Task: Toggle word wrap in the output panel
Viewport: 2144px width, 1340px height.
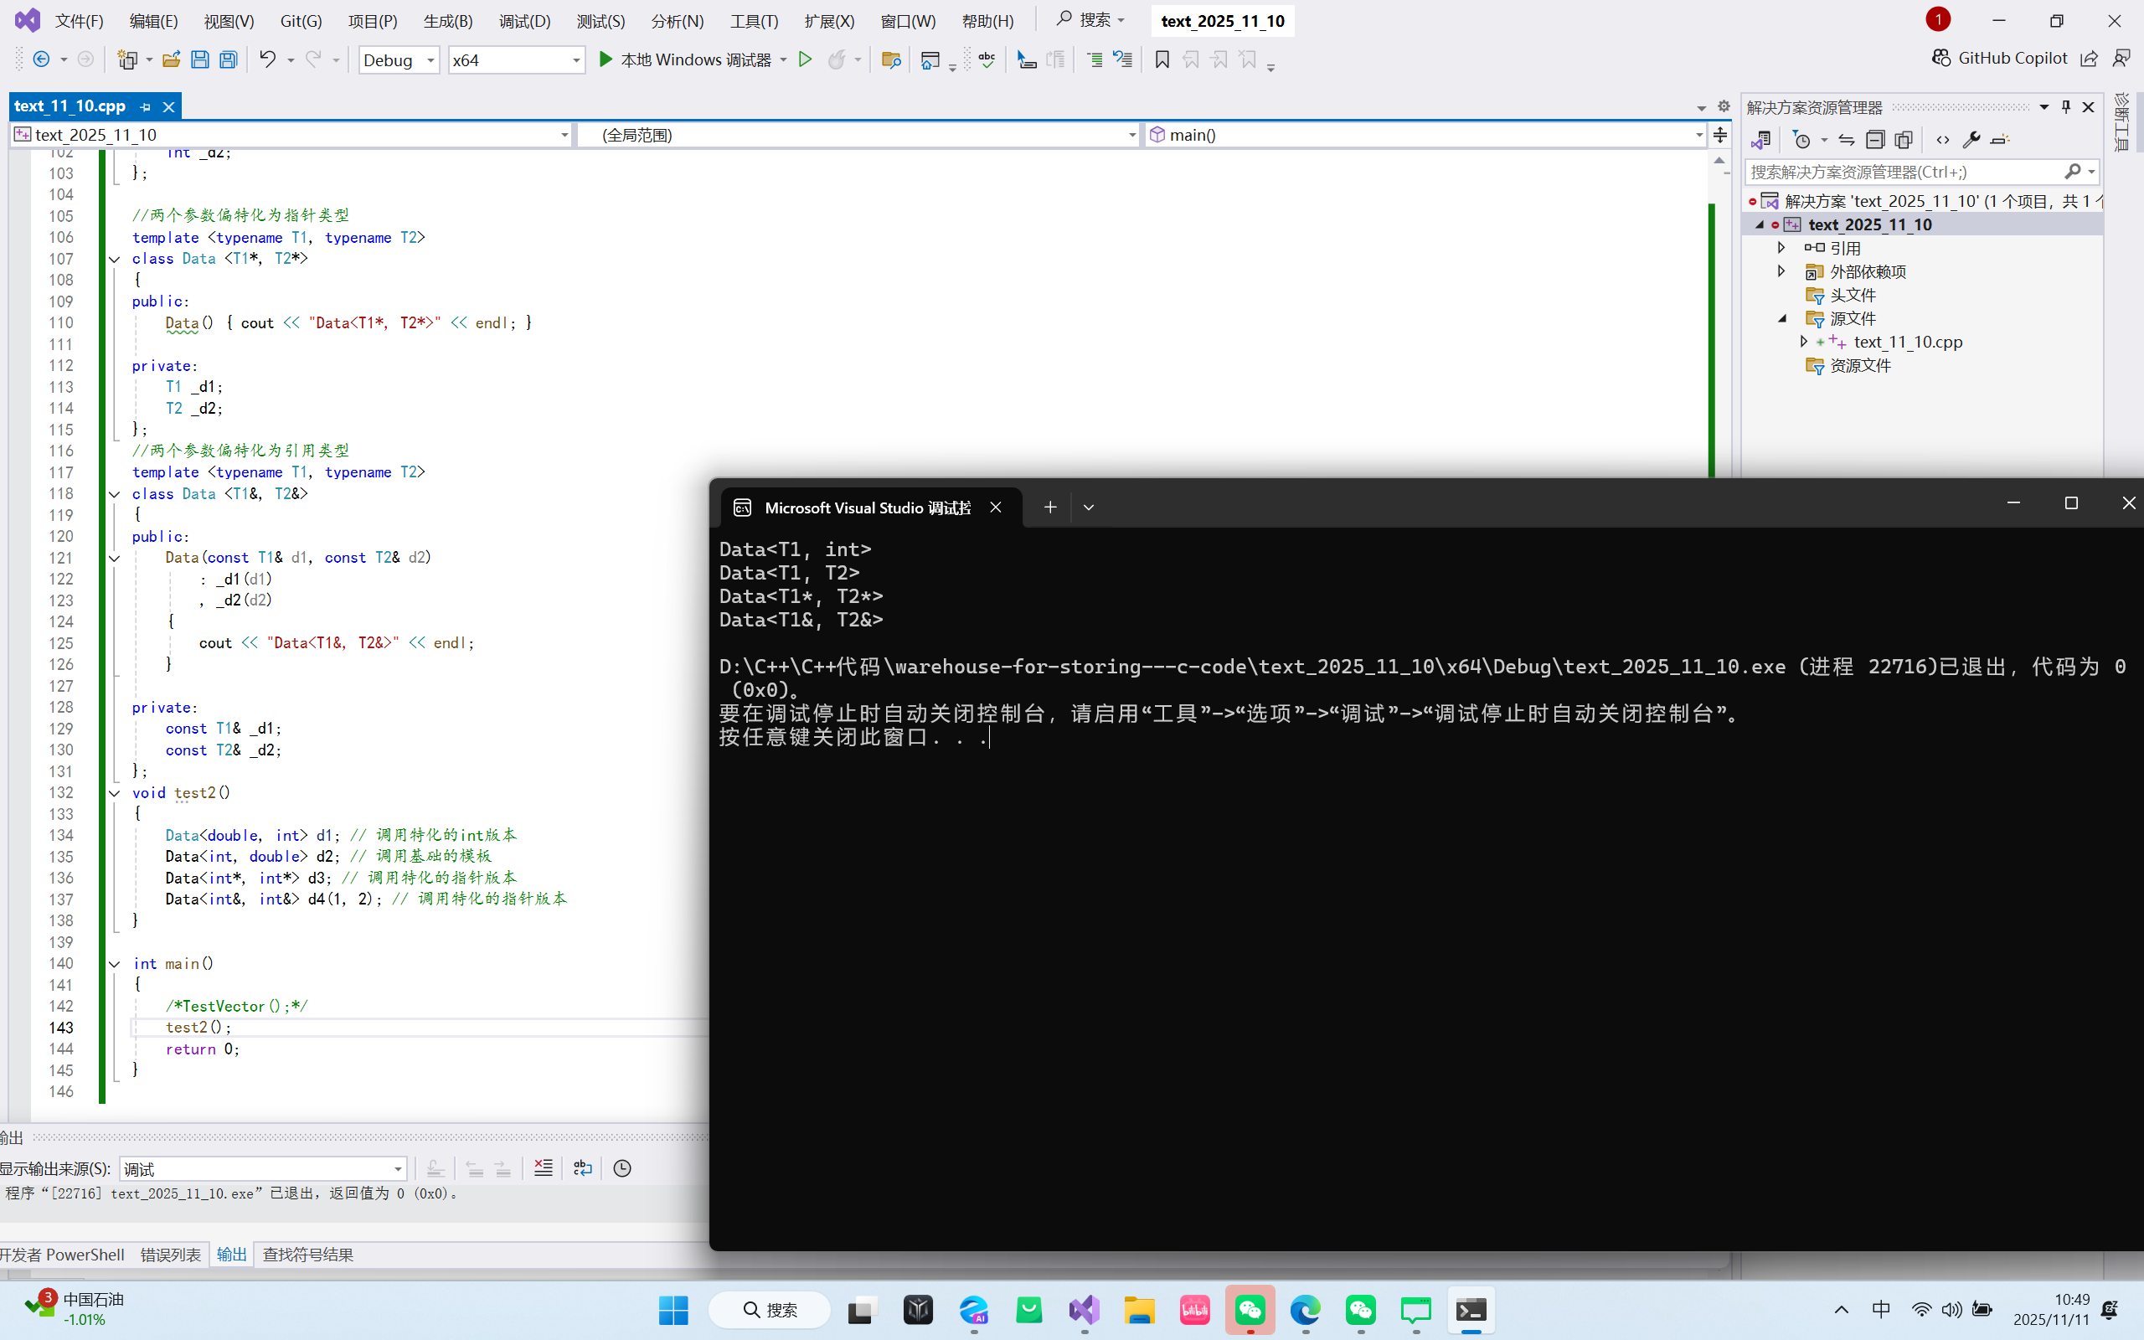Action: 582,1168
